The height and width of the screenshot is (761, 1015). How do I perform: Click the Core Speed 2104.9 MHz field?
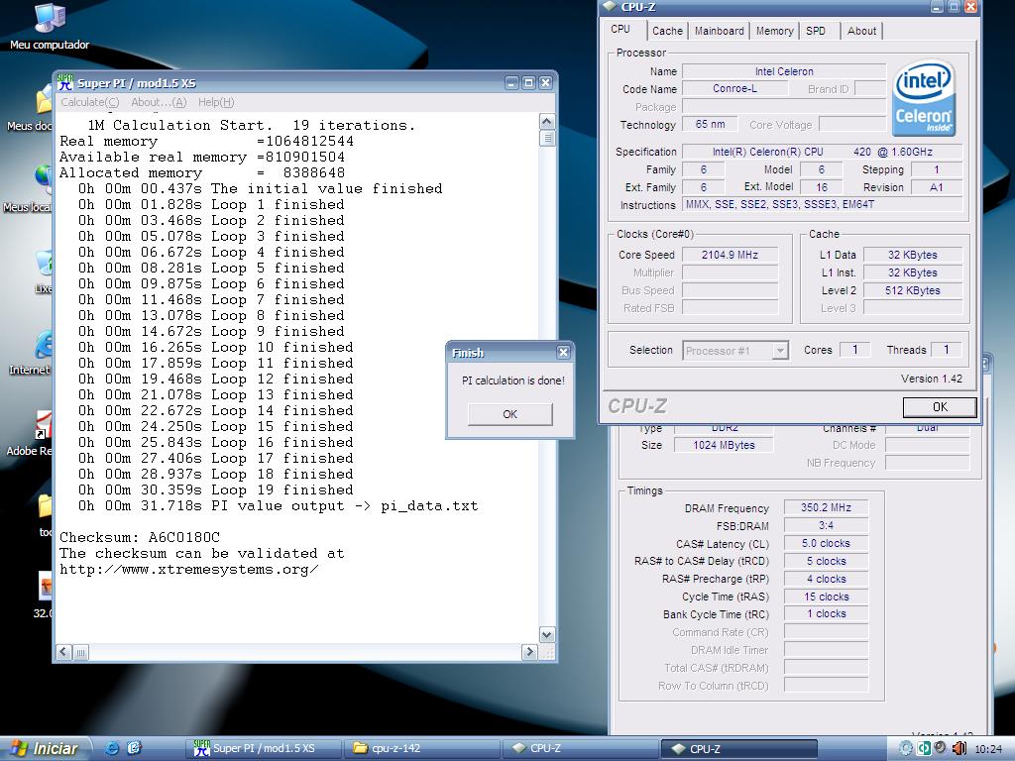click(731, 255)
